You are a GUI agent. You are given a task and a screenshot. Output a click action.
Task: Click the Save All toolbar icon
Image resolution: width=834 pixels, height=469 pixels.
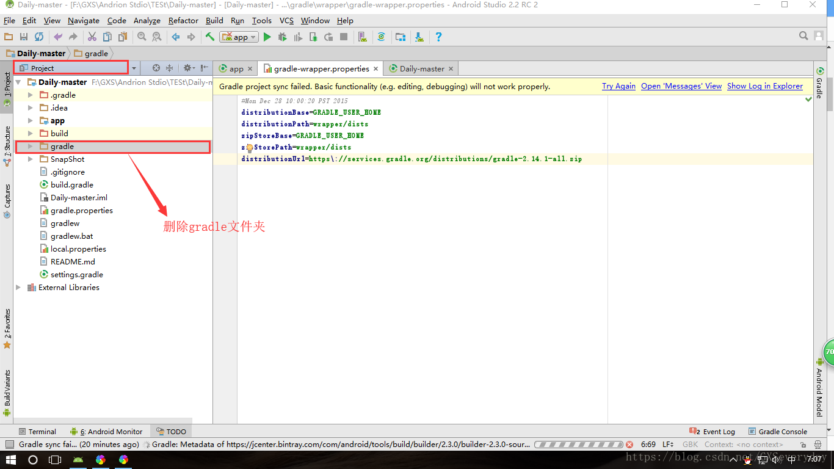click(24, 37)
